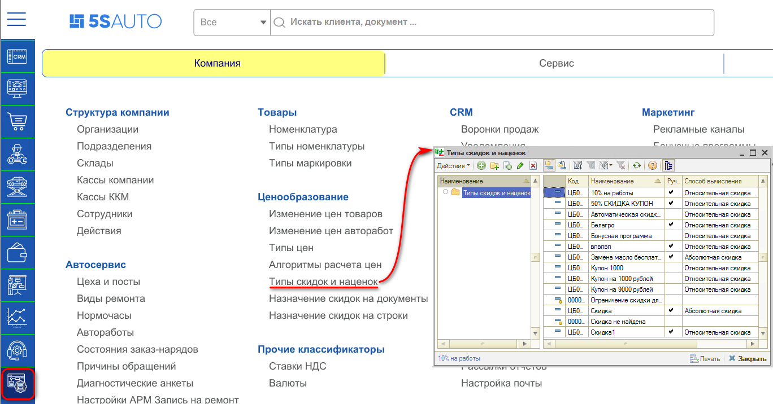Open the car monitor sidebar section
The height and width of the screenshot is (404, 773).
coord(18,89)
